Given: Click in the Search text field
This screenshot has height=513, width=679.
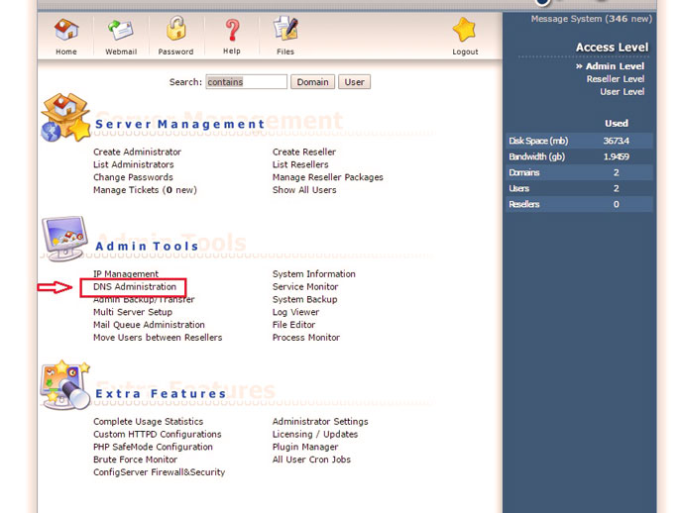Looking at the screenshot, I should [246, 82].
